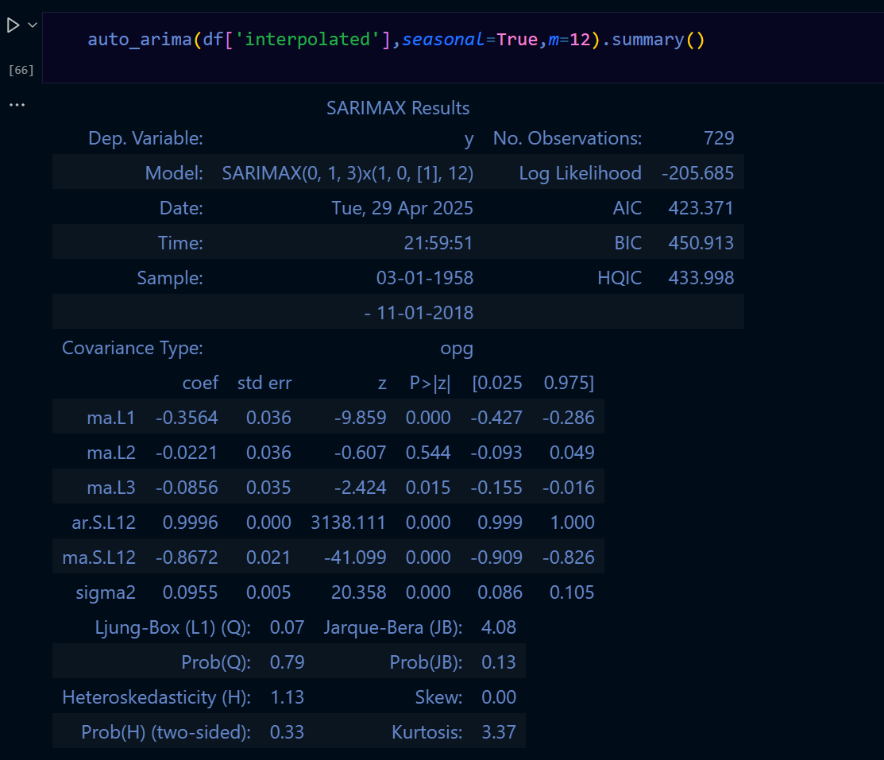884x760 pixels.
Task: Click the 'coef' column header
Action: (x=200, y=383)
